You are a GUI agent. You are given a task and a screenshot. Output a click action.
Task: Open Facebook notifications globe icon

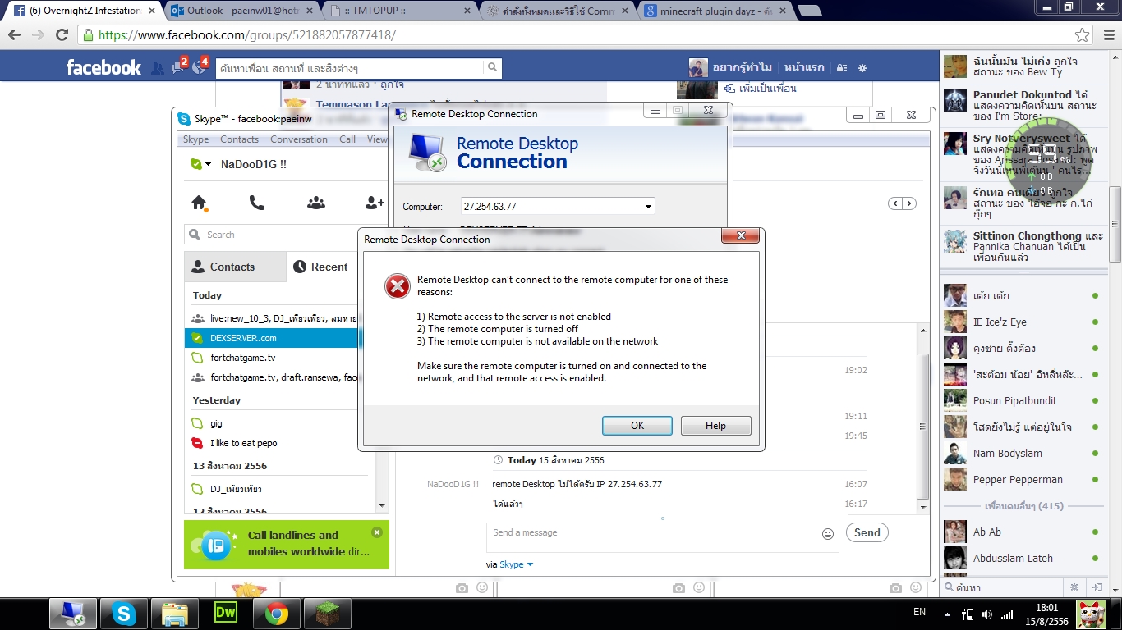pos(200,66)
